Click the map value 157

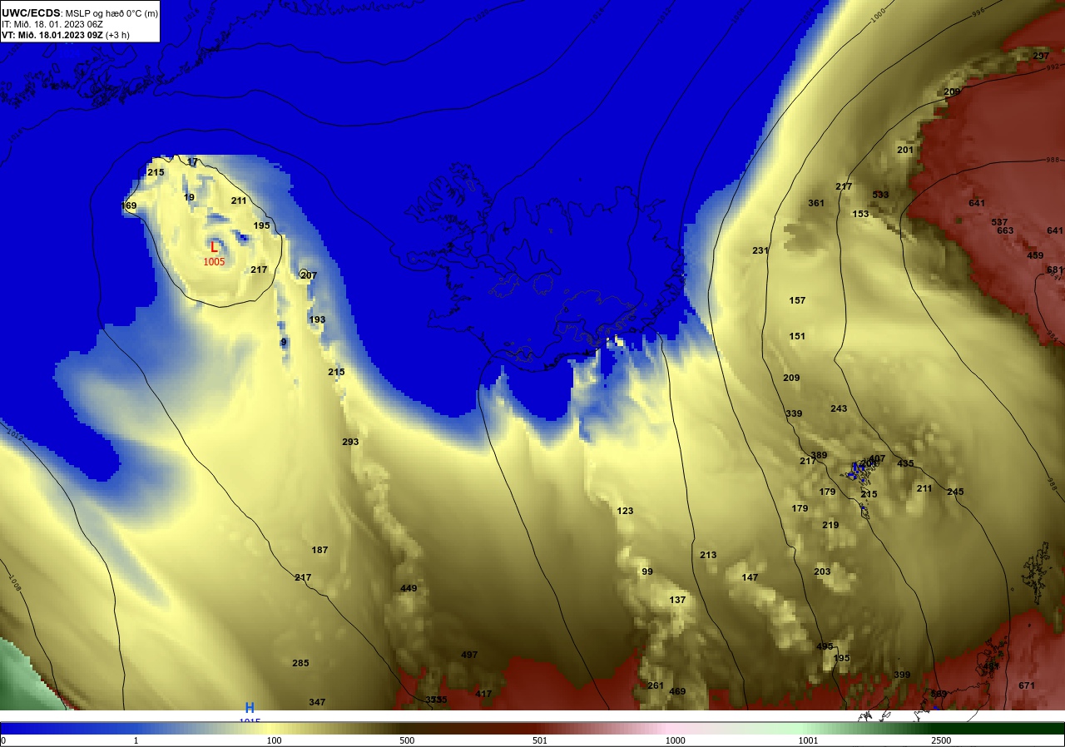pos(797,301)
